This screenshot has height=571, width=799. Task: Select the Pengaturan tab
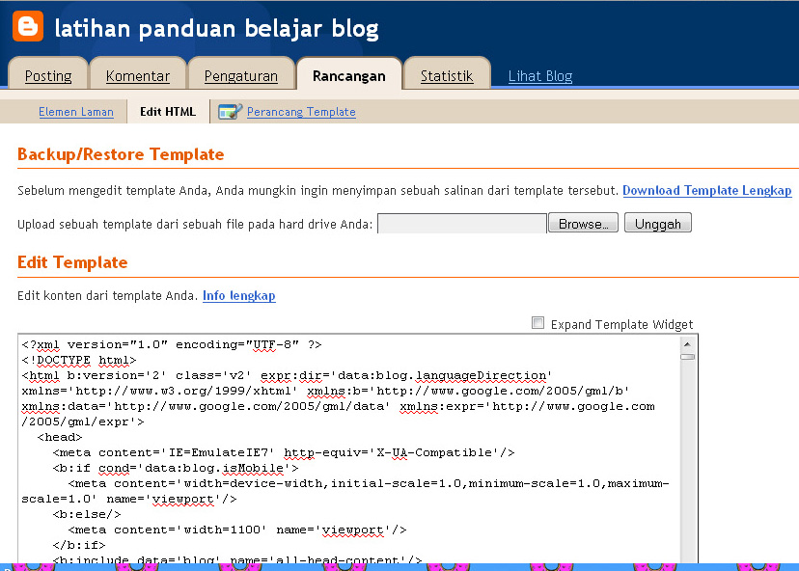point(241,74)
